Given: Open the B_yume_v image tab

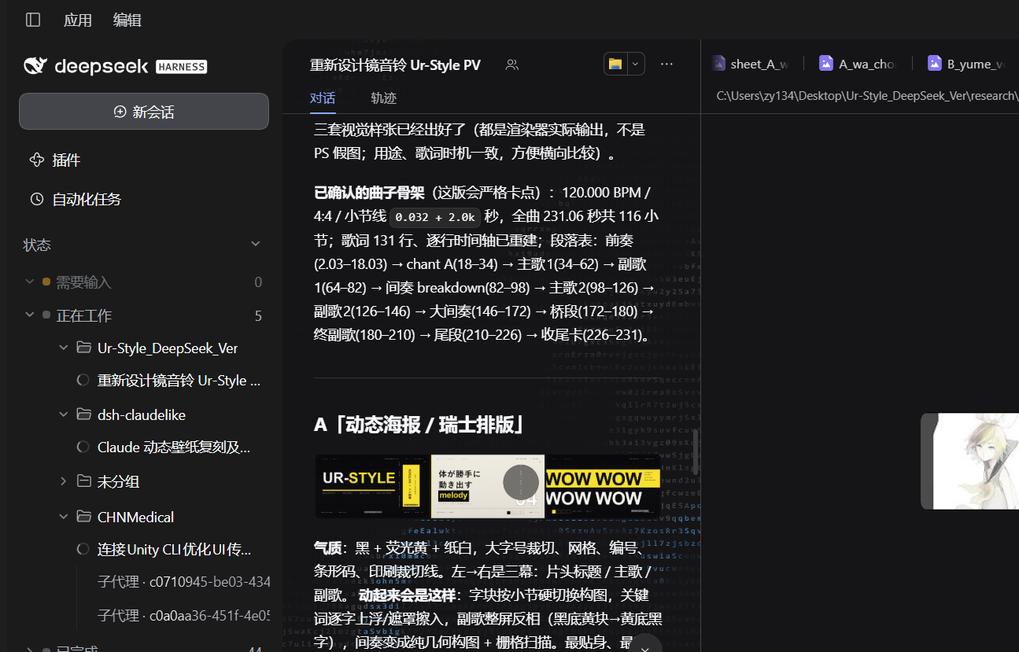Looking at the screenshot, I should pos(966,64).
